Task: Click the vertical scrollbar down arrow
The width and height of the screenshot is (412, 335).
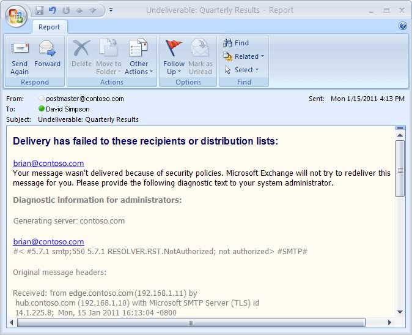Action: (x=400, y=312)
